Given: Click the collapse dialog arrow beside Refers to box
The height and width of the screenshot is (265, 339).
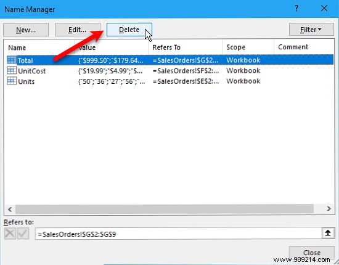Looking at the screenshot, I should pyautogui.click(x=328, y=233).
